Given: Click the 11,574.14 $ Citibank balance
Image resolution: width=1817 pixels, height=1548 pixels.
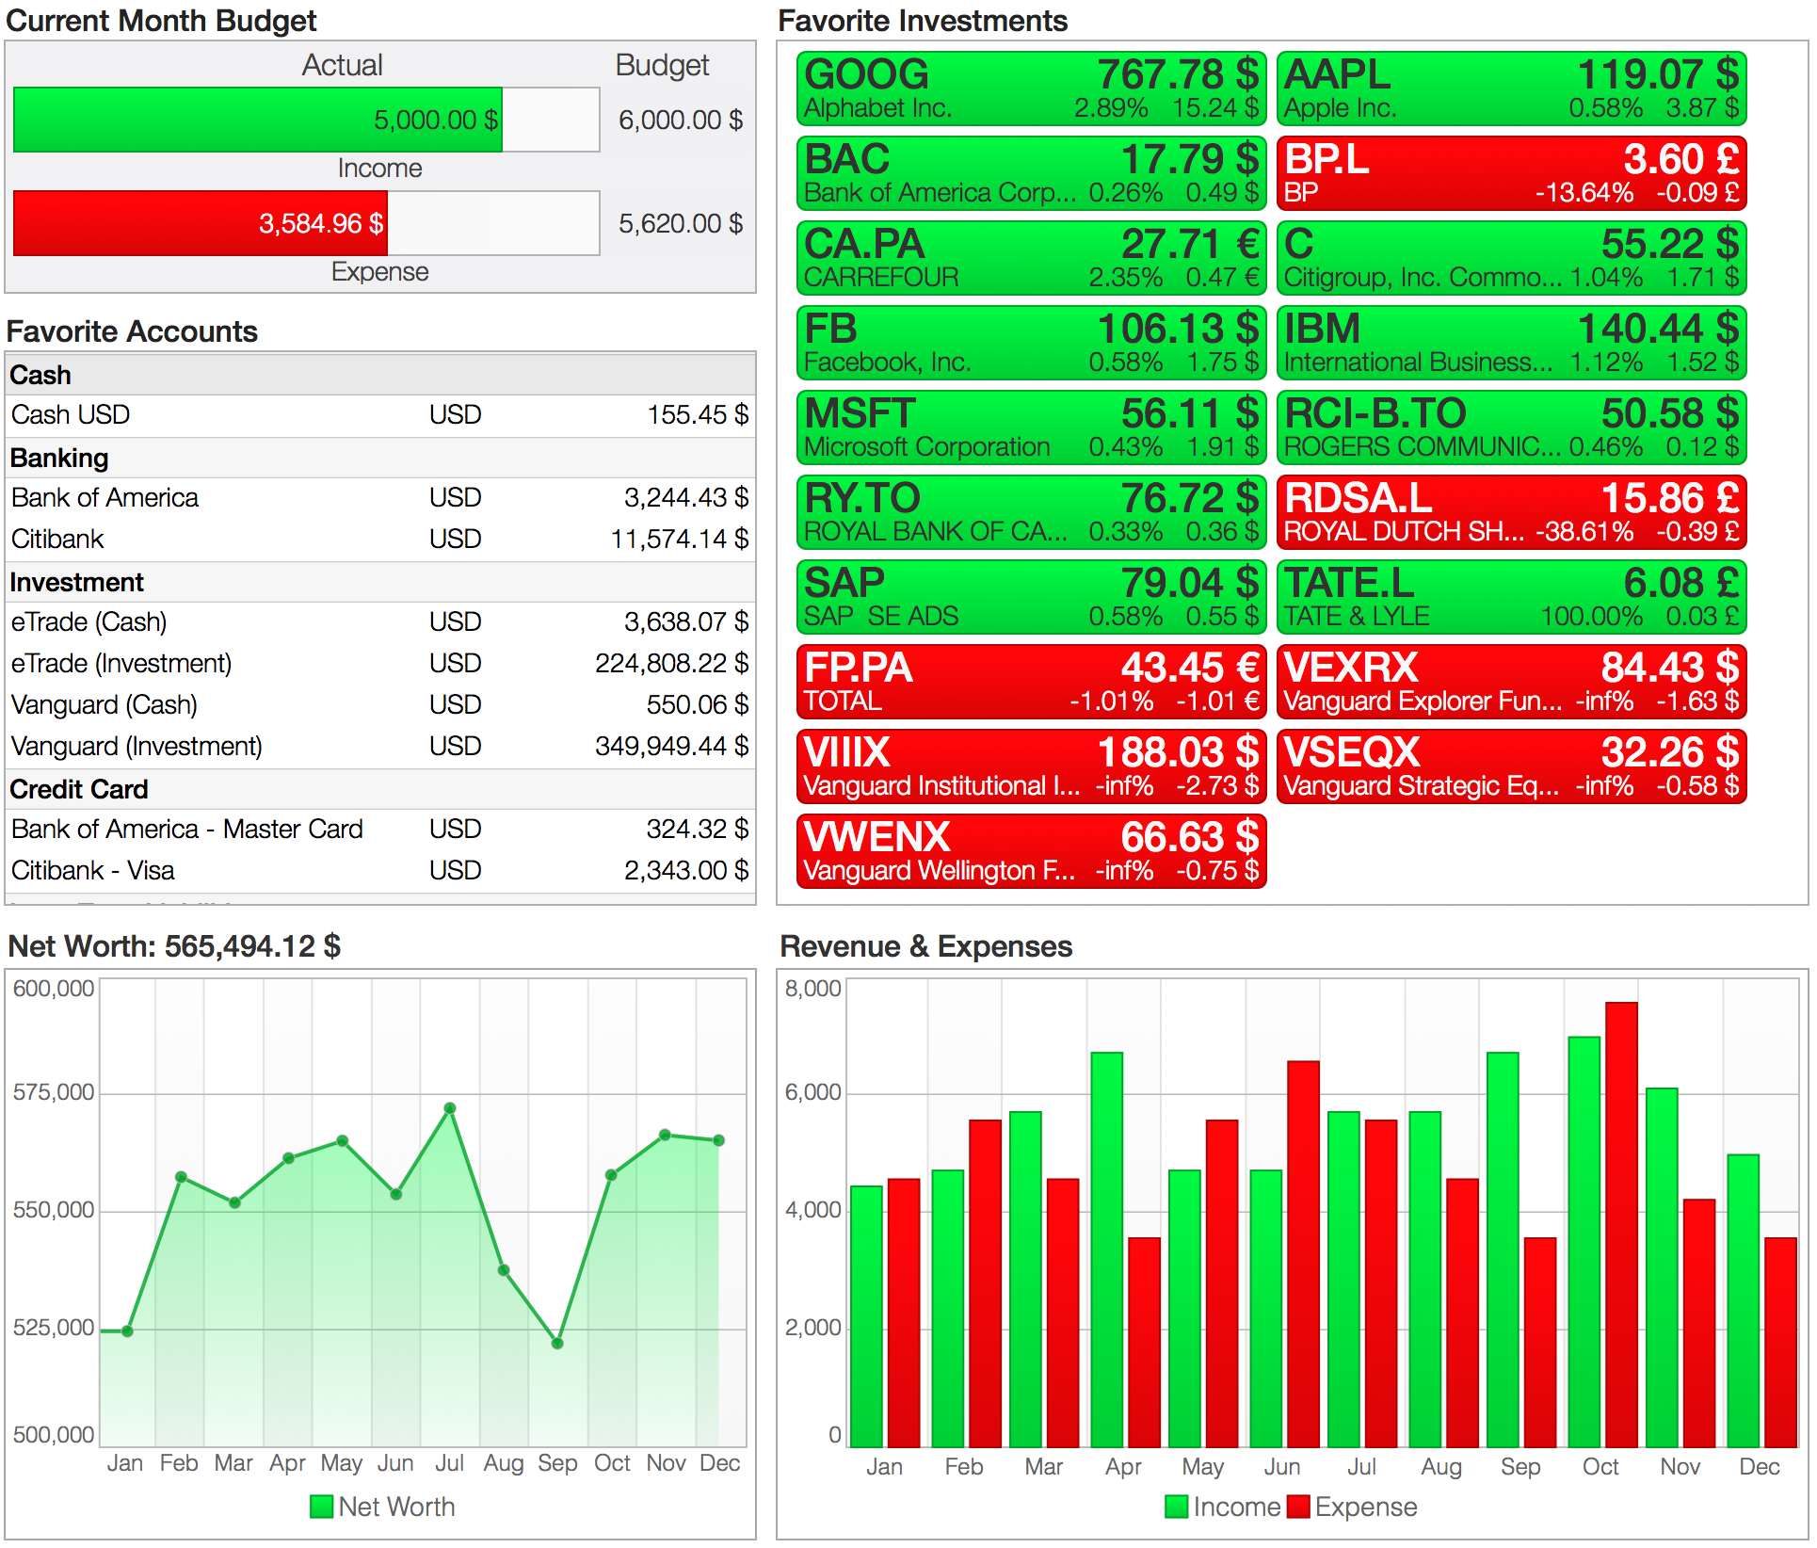Looking at the screenshot, I should coord(680,539).
